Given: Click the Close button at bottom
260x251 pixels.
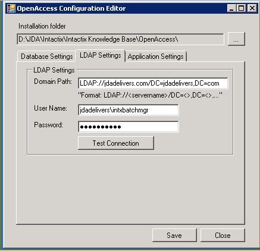Looking at the screenshot, I should pos(223,236).
